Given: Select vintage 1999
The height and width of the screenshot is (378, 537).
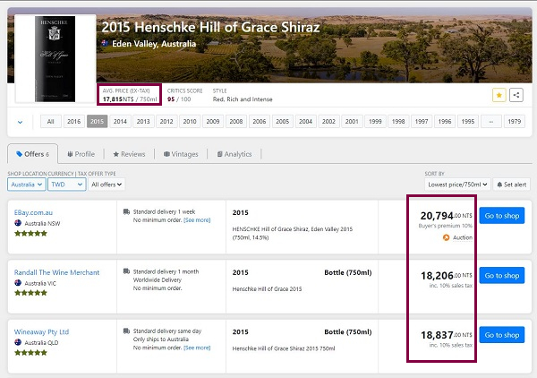Looking at the screenshot, I should pos(375,121).
